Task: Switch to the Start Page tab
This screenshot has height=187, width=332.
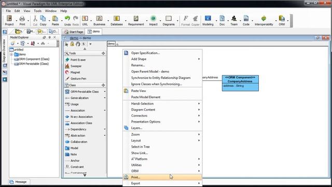Action: [74, 32]
